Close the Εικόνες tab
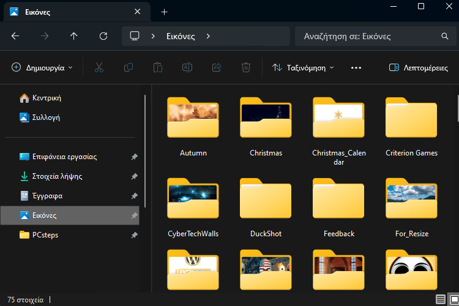The width and height of the screenshot is (459, 306). pyautogui.click(x=137, y=12)
